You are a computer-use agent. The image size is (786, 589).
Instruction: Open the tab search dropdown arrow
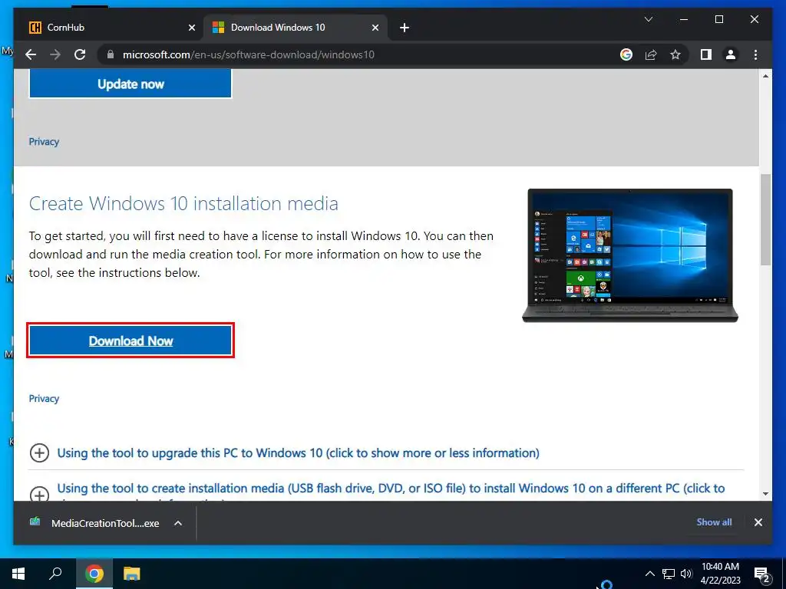648,19
